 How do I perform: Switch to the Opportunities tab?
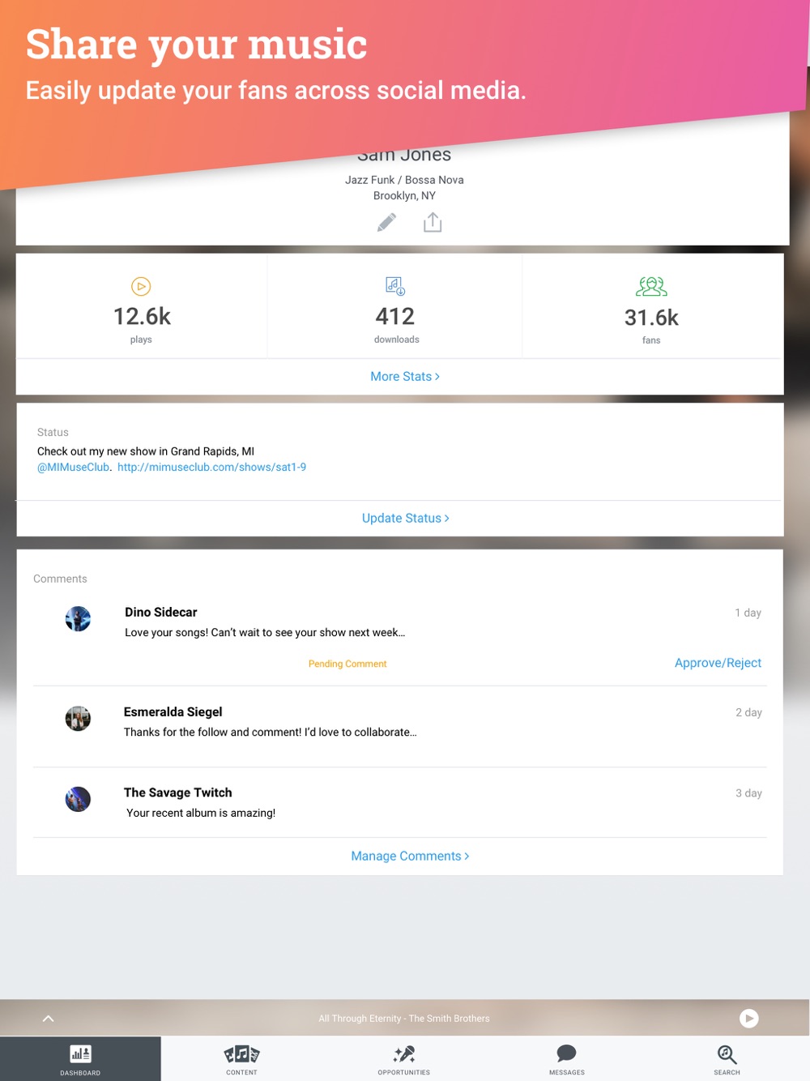click(404, 1058)
